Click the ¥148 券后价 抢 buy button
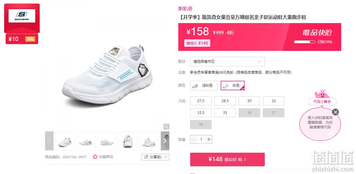Screen dimensions: 356x174 point(227,159)
